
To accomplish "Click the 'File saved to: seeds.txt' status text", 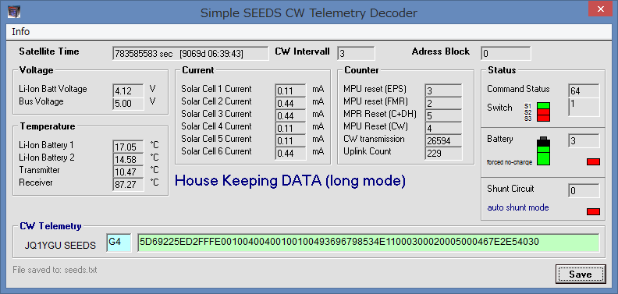I will pos(55,270).
